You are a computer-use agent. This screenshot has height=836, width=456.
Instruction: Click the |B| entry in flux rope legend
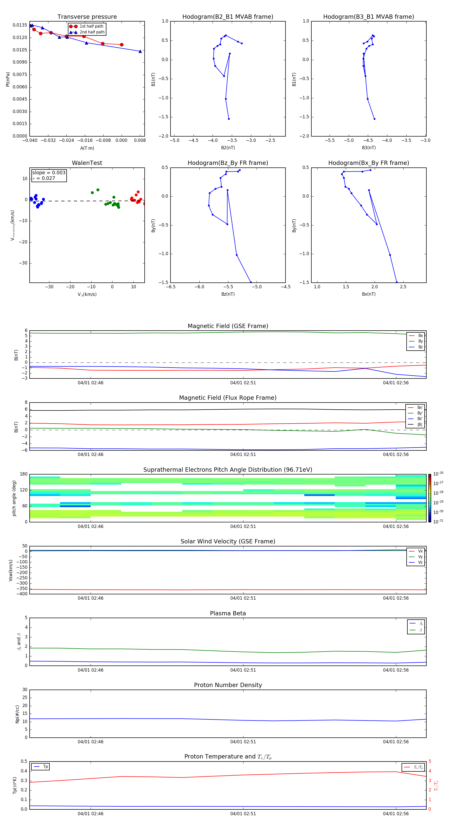coord(415,425)
